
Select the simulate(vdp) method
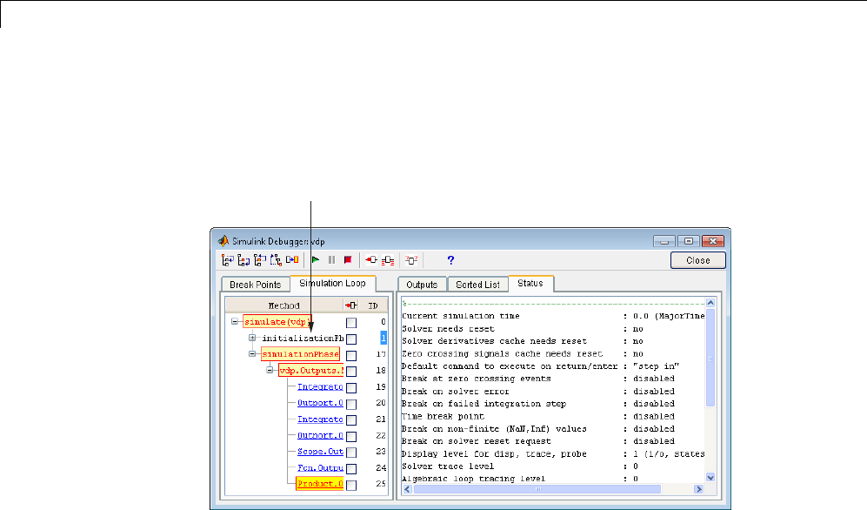point(277,321)
